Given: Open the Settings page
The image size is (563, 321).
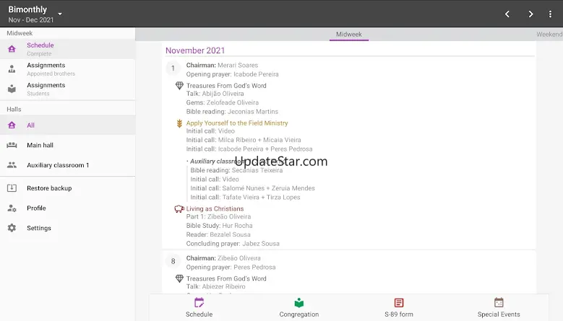Looking at the screenshot, I should pos(67,228).
